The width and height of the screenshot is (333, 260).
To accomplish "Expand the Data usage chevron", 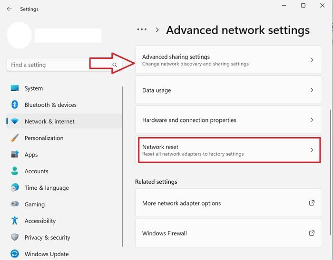I will 312,90.
